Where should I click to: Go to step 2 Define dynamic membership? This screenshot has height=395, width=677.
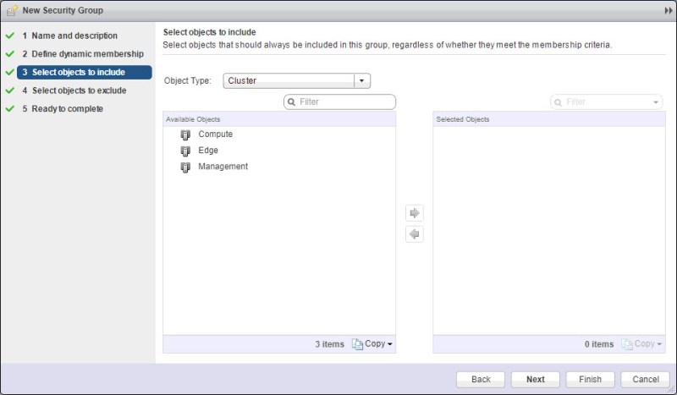point(83,54)
